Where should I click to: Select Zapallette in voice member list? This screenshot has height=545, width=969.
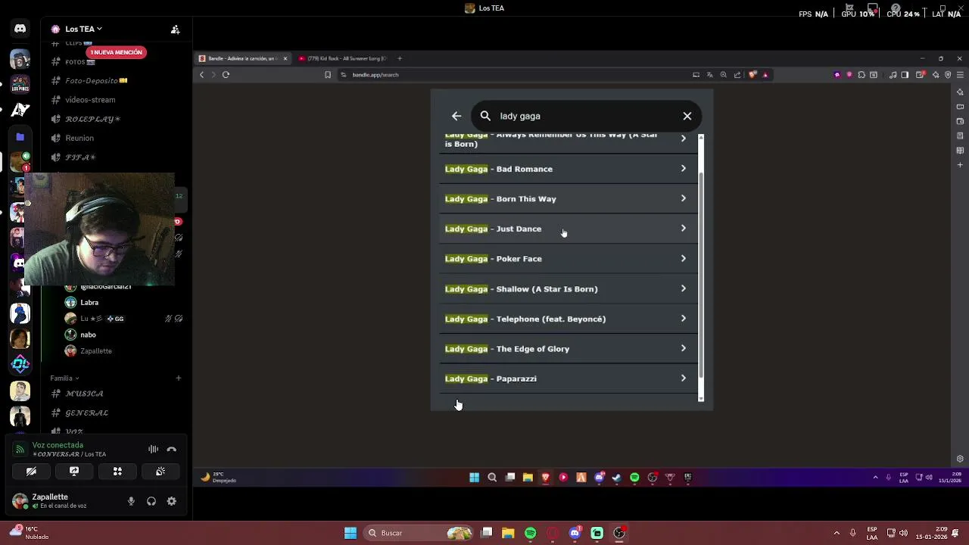click(x=96, y=350)
